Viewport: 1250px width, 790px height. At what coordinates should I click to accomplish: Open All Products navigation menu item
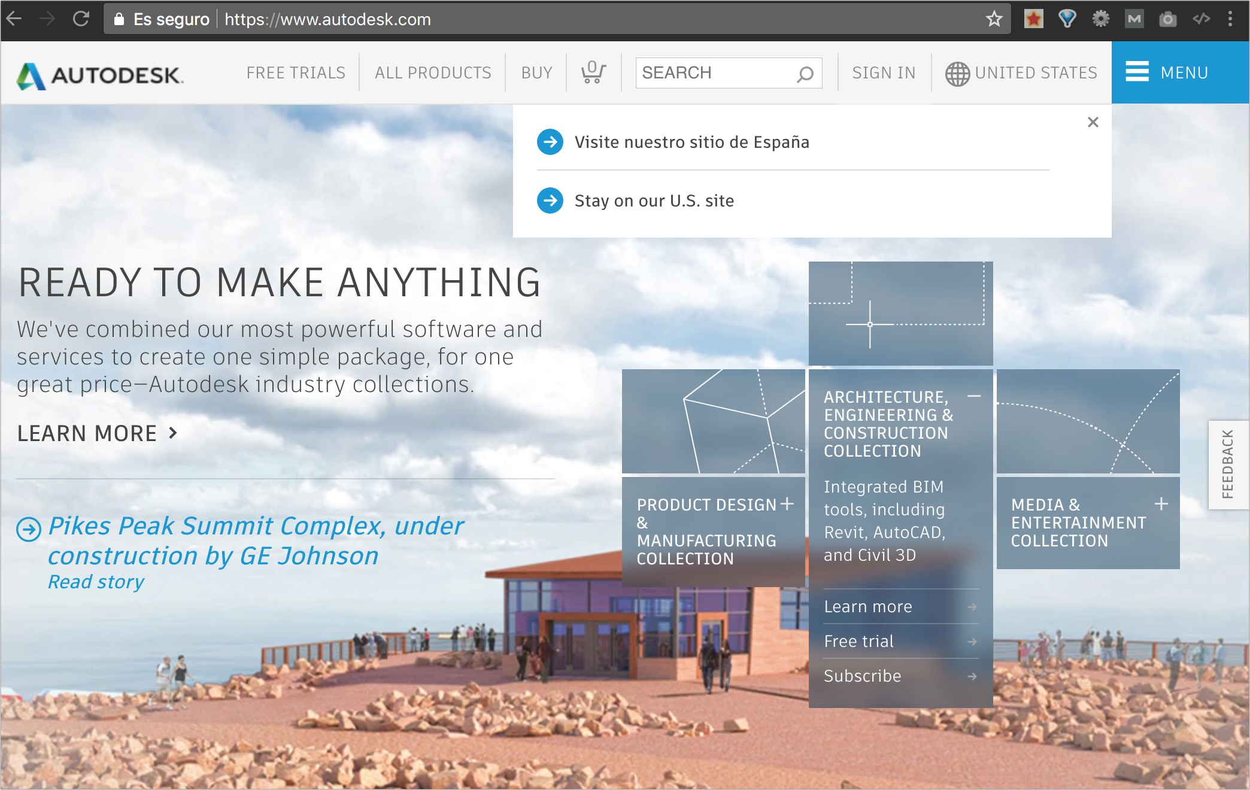pos(432,73)
